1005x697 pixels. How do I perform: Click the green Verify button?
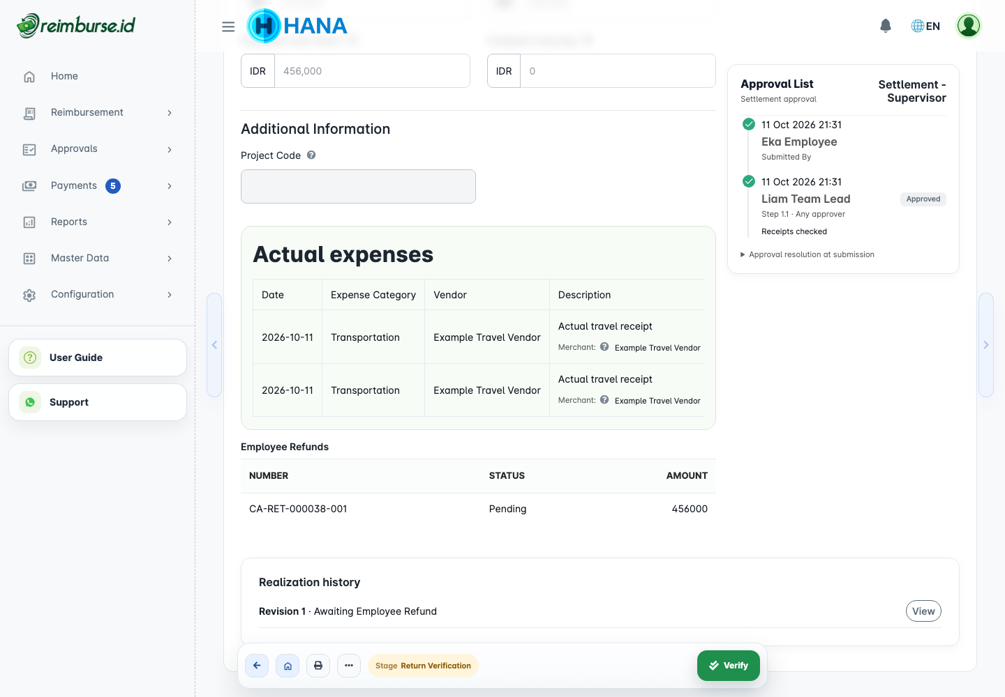[729, 666]
